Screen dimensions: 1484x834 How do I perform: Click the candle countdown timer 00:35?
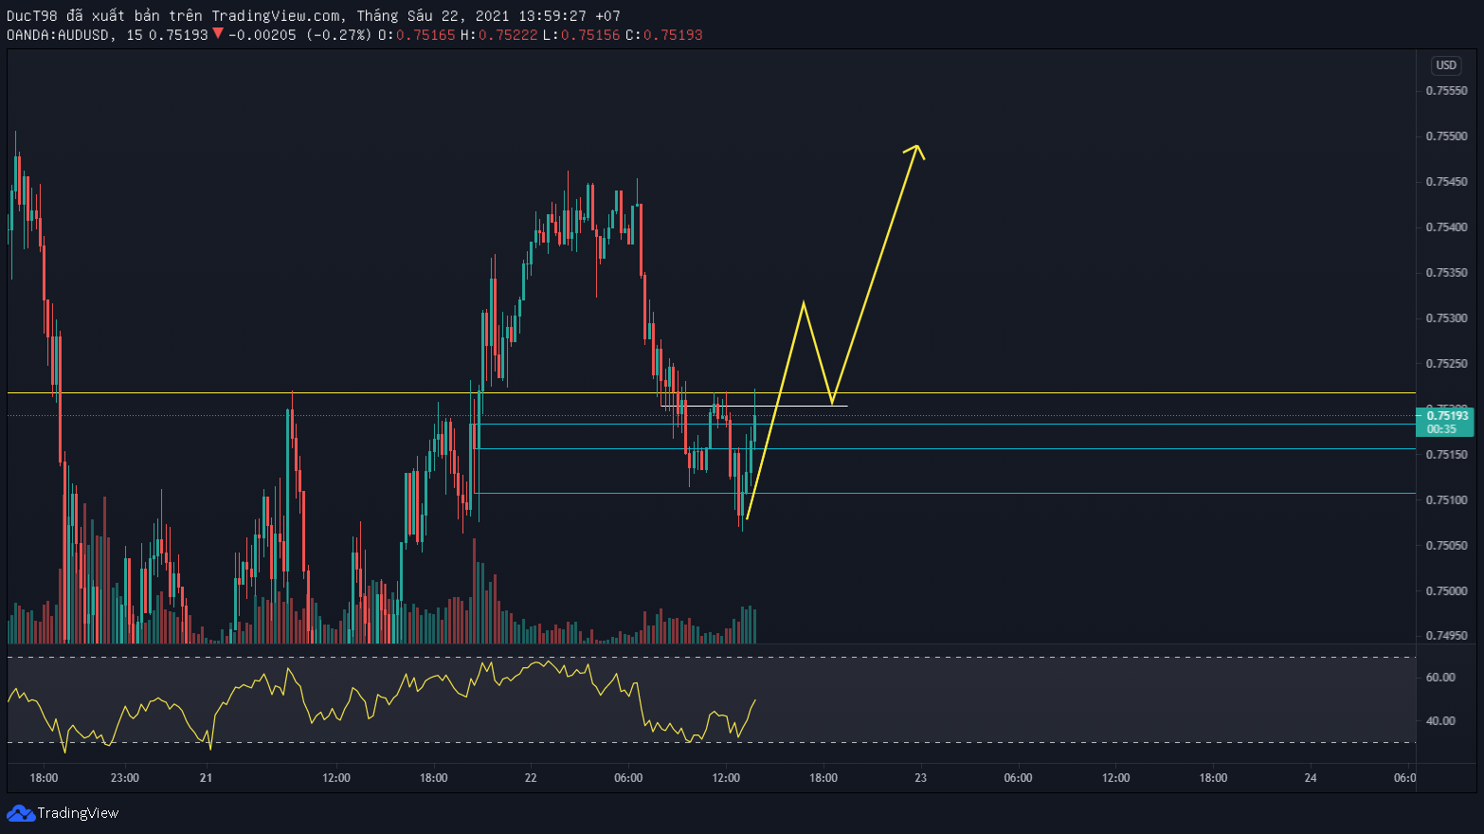(x=1441, y=429)
